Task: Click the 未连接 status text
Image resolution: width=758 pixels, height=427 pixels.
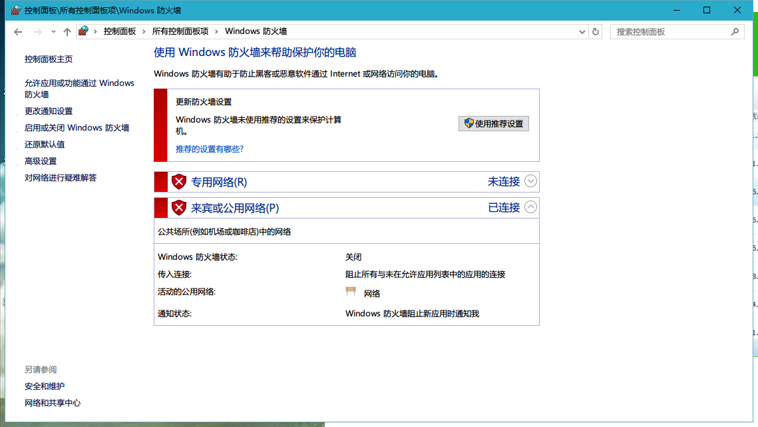Action: [504, 182]
